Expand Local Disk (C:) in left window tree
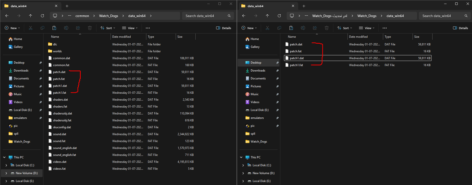Image resolution: width=472 pixels, height=185 pixels. pyautogui.click(x=6, y=165)
